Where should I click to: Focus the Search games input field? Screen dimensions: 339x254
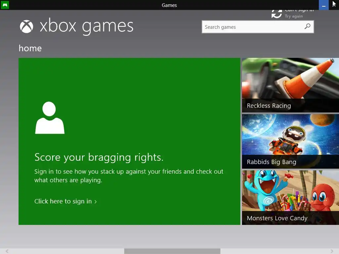pyautogui.click(x=258, y=27)
